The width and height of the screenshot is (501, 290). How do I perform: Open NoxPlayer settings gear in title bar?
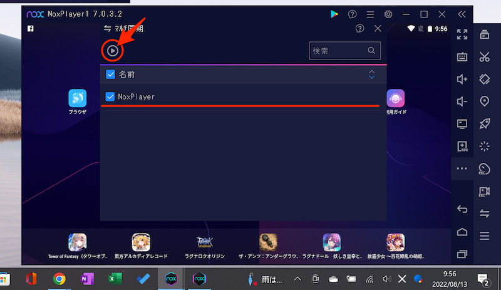tap(388, 14)
